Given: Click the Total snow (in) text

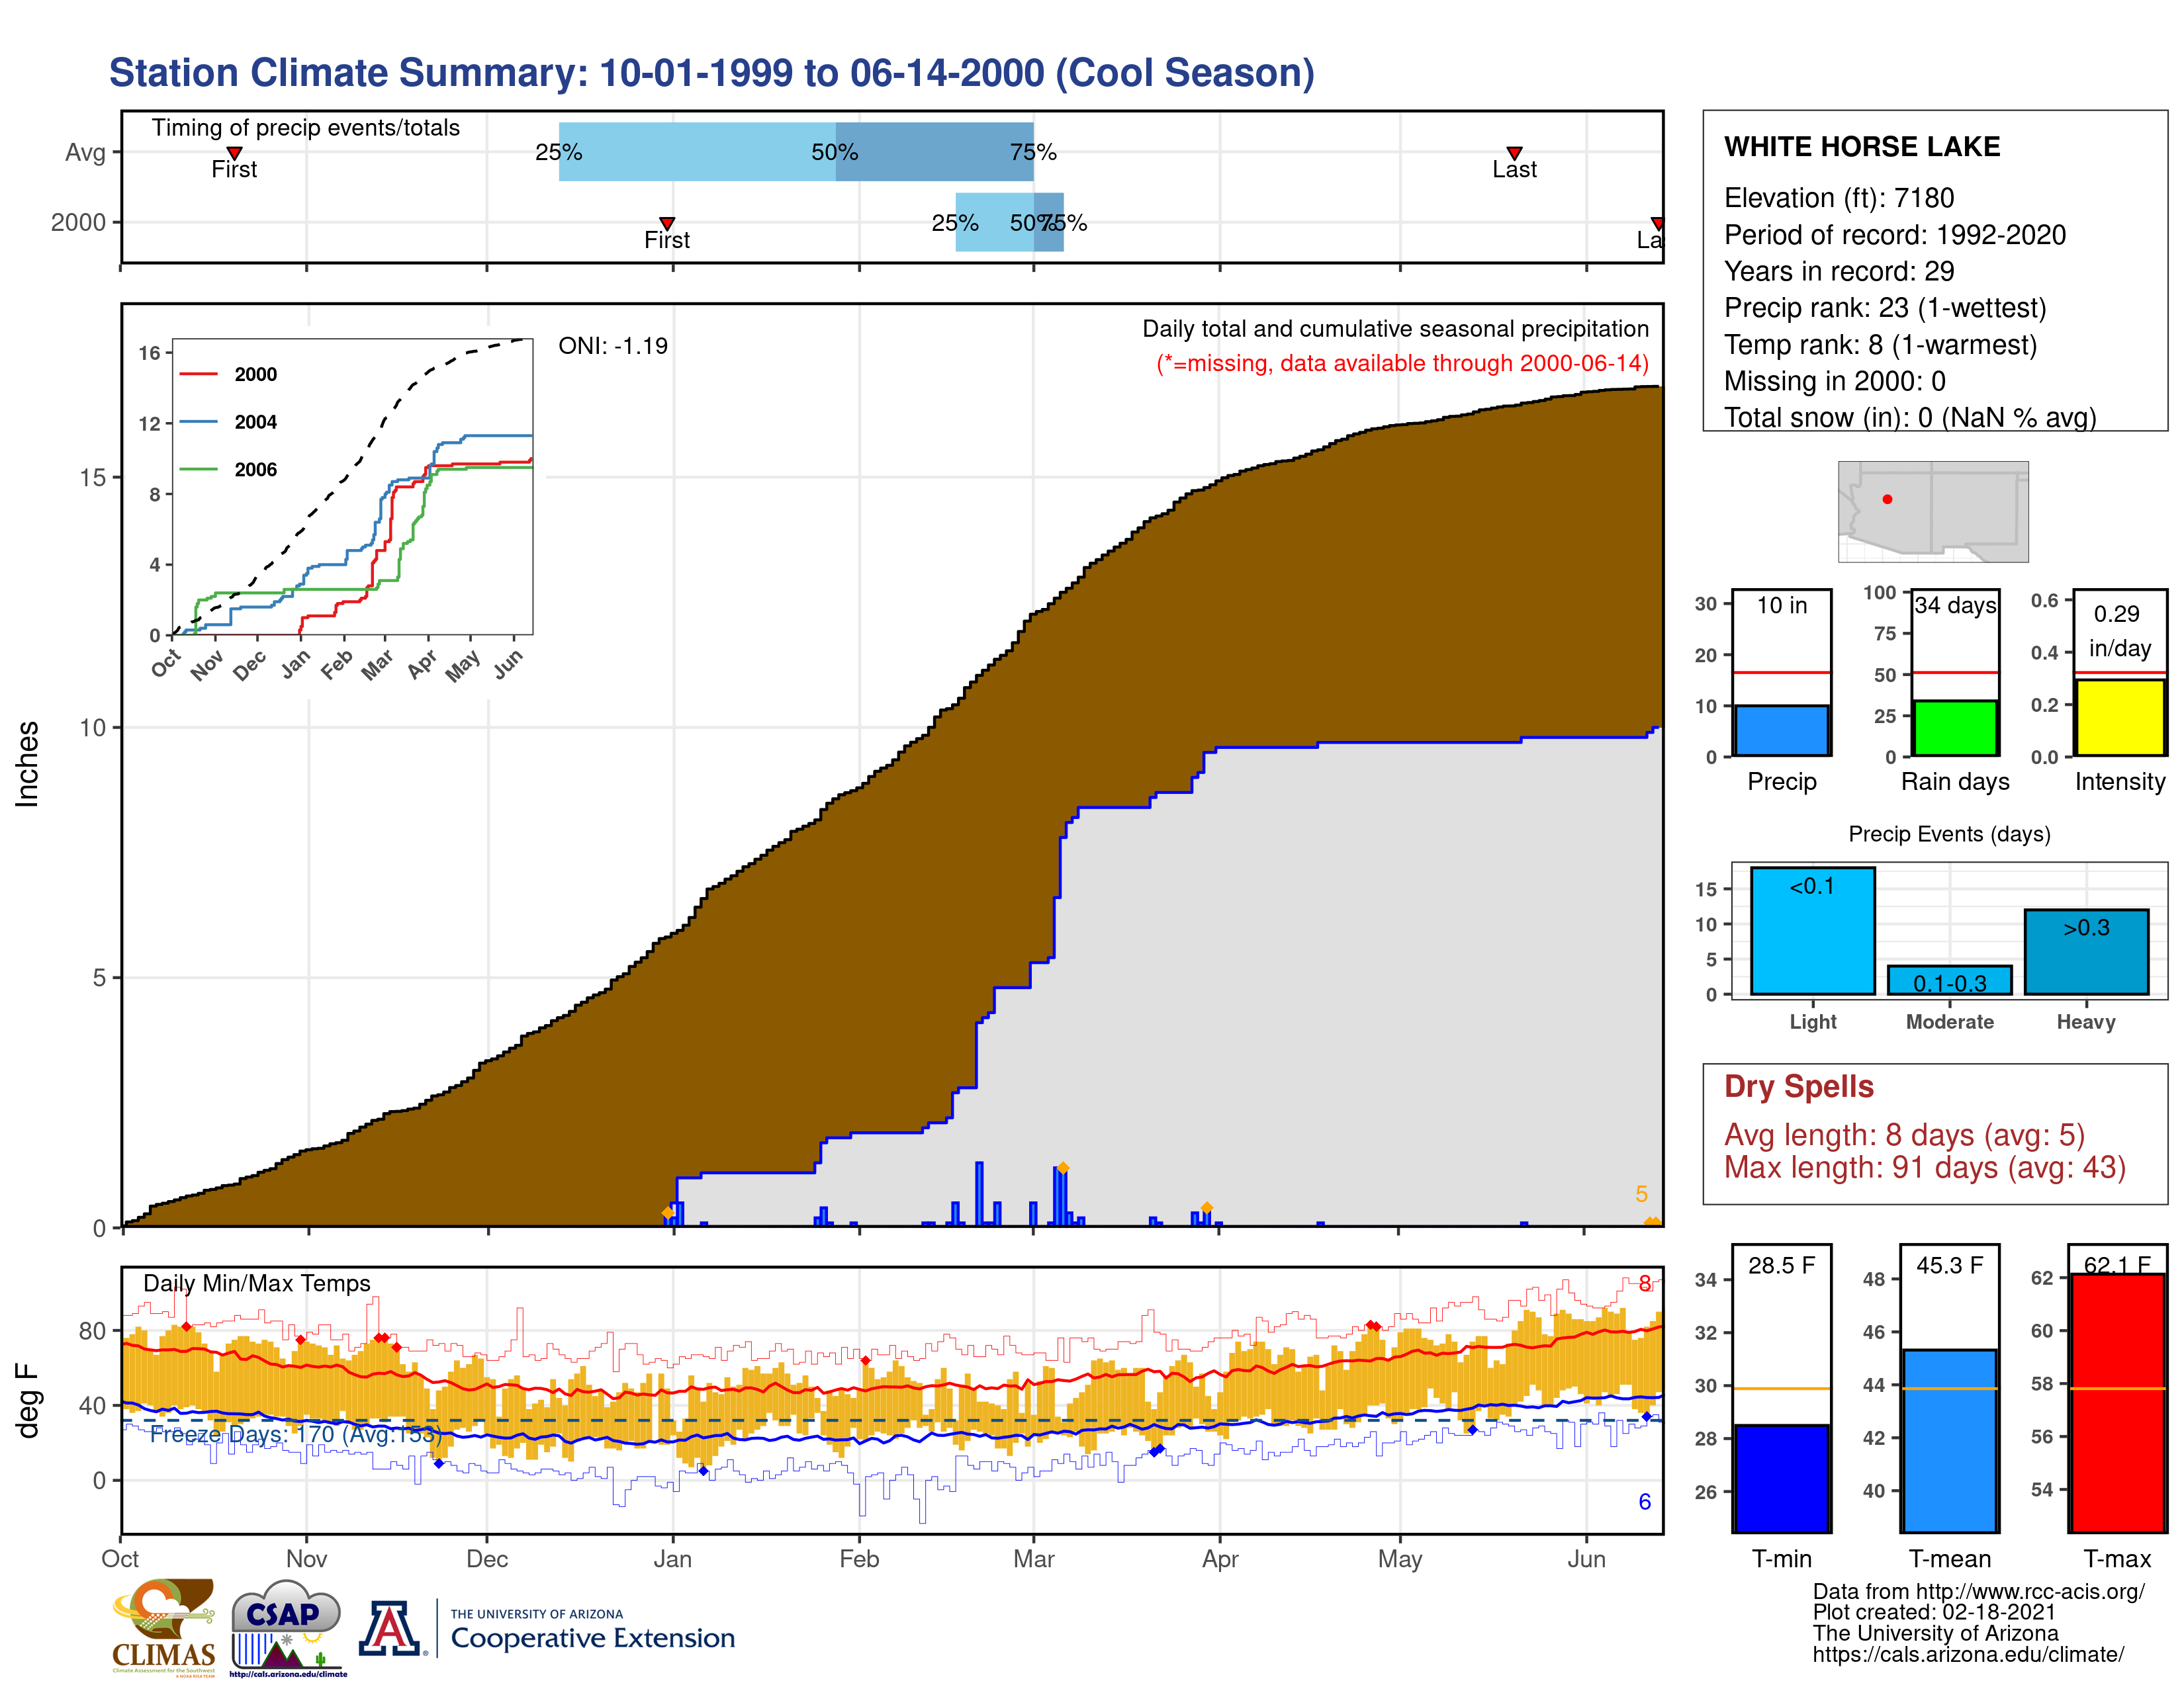Looking at the screenshot, I should tap(1910, 417).
